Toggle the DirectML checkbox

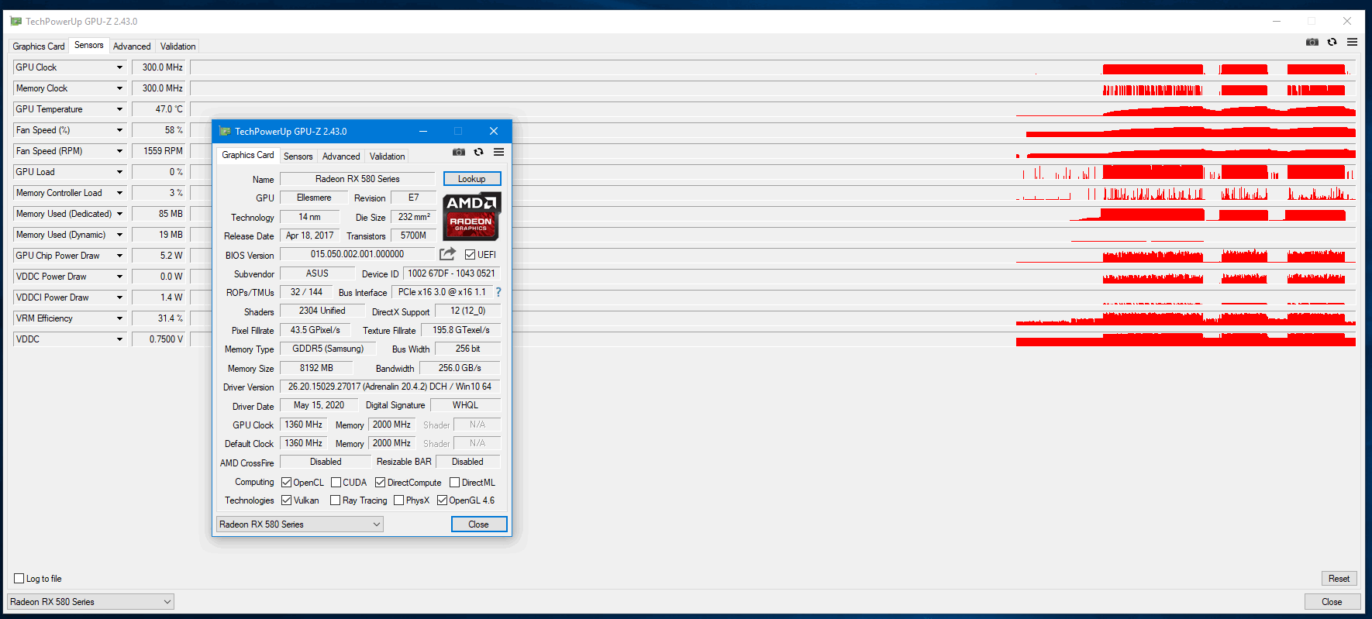pos(454,482)
